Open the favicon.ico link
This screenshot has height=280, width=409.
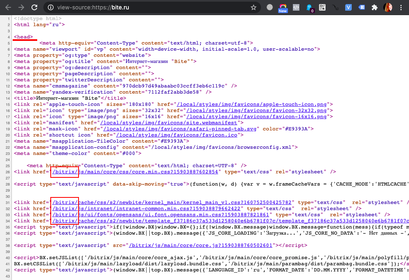(177, 135)
